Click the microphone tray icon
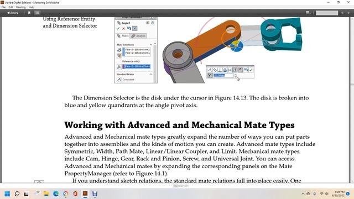Viewport: 354px width, 199px height. (x=315, y=194)
